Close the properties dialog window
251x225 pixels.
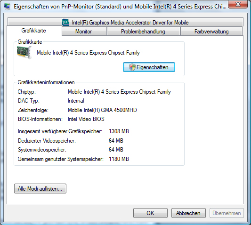[238, 4]
